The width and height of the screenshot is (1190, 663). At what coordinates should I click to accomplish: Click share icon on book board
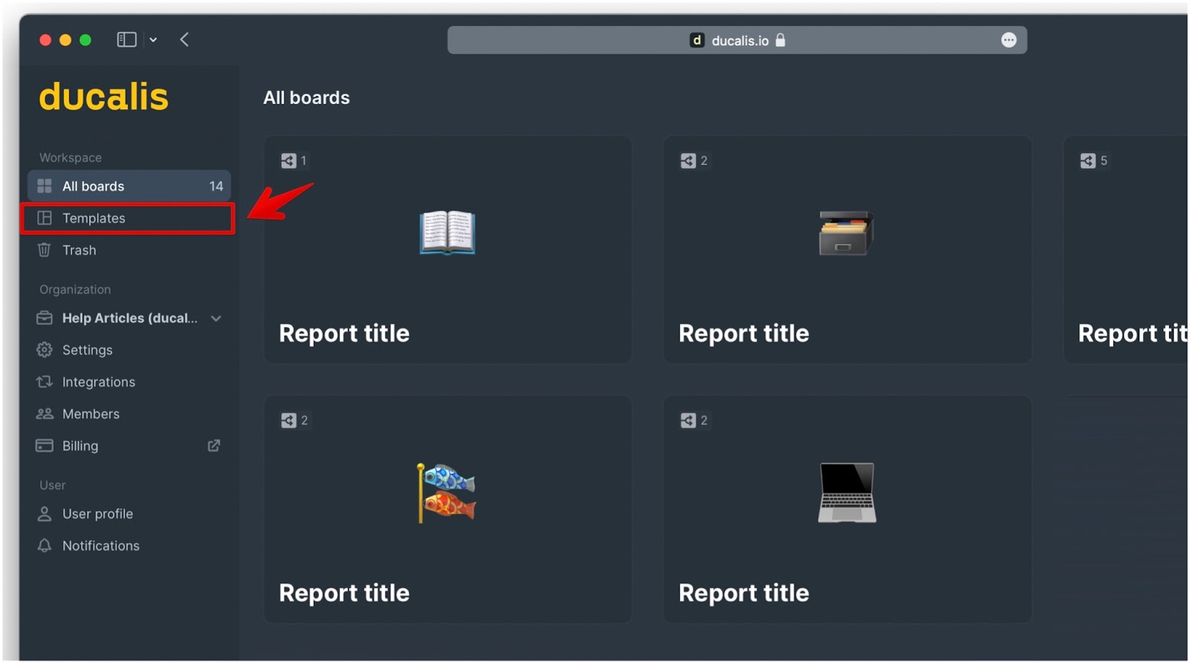click(x=289, y=161)
